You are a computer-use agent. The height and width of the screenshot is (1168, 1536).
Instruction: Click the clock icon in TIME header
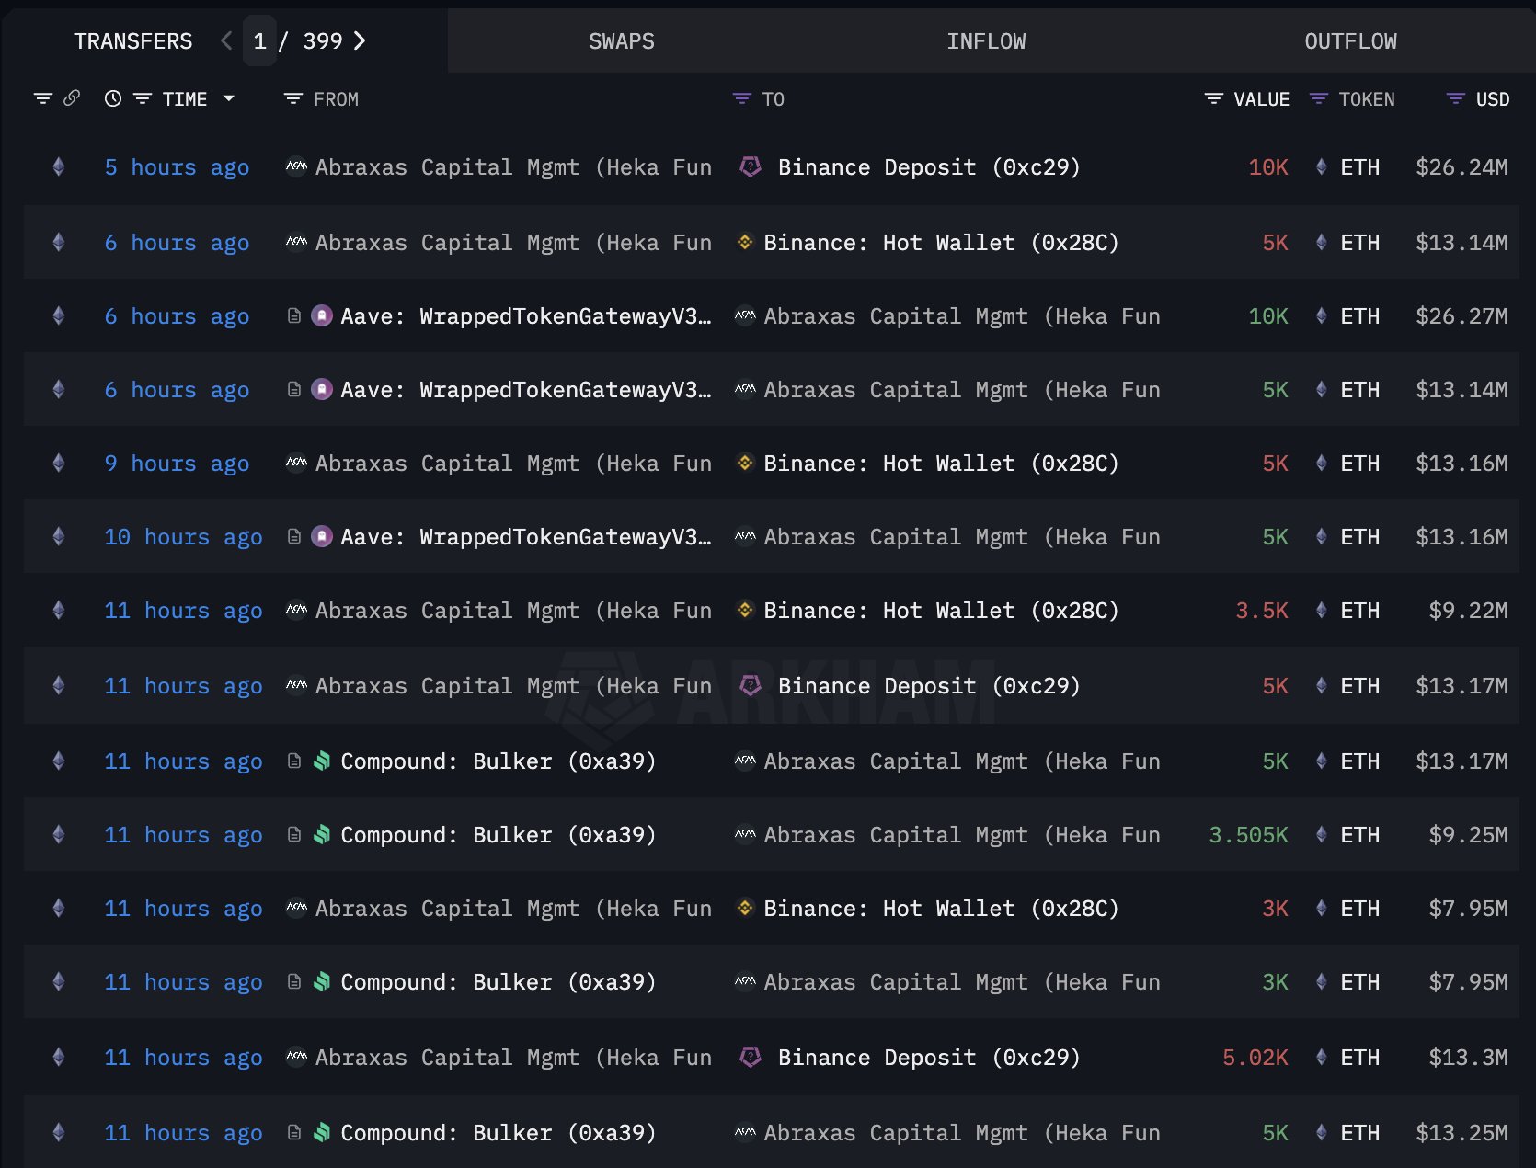point(113,98)
